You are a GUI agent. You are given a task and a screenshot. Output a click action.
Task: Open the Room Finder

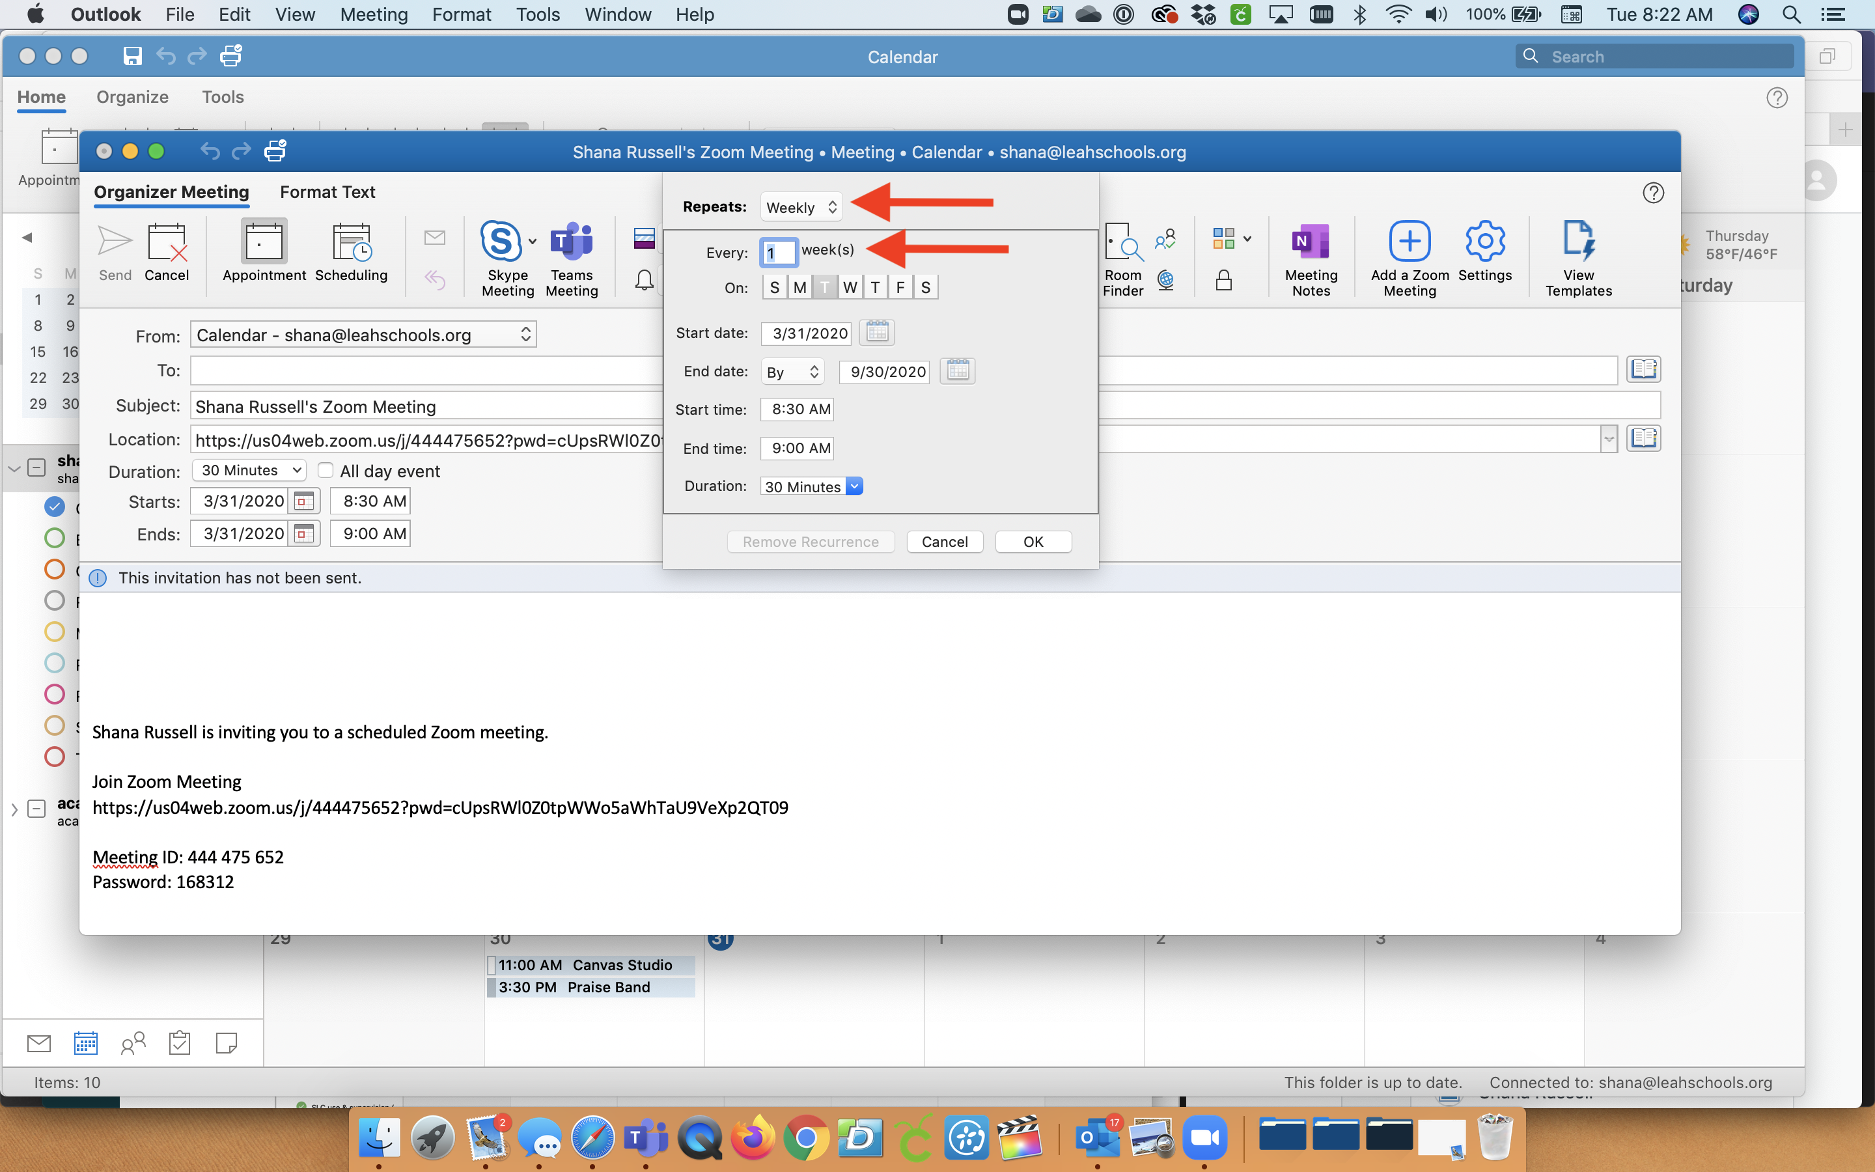point(1122,259)
